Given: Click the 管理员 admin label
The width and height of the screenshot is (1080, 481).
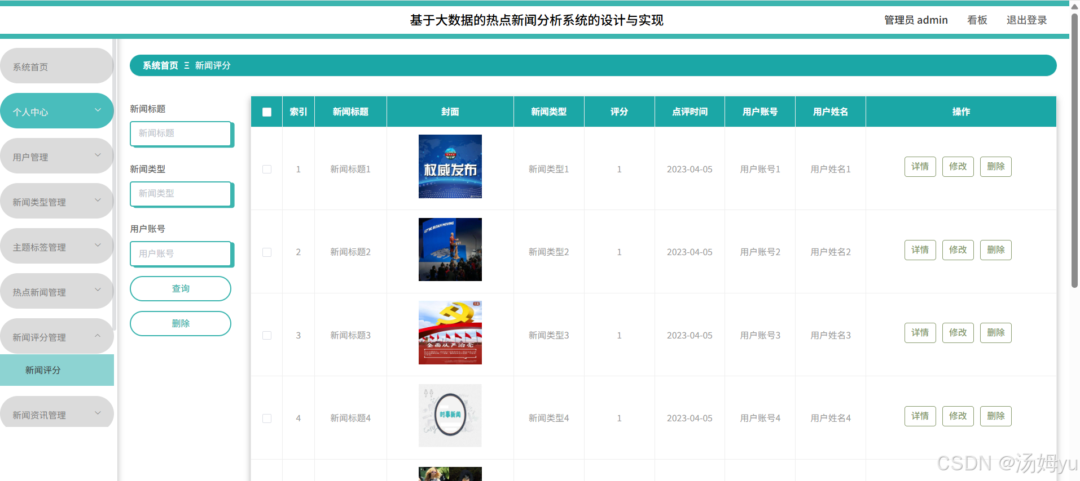Looking at the screenshot, I should click(916, 20).
